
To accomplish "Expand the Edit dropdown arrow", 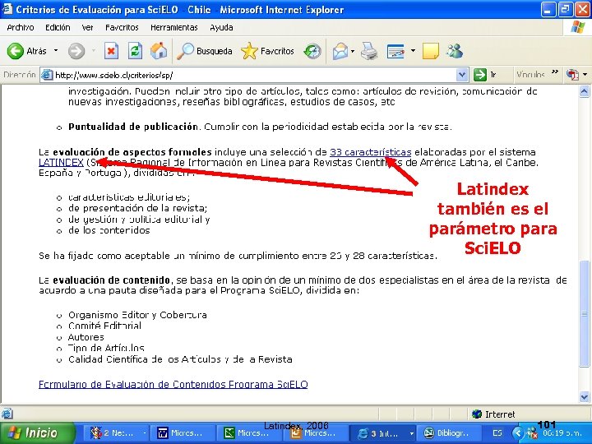I will (x=413, y=50).
